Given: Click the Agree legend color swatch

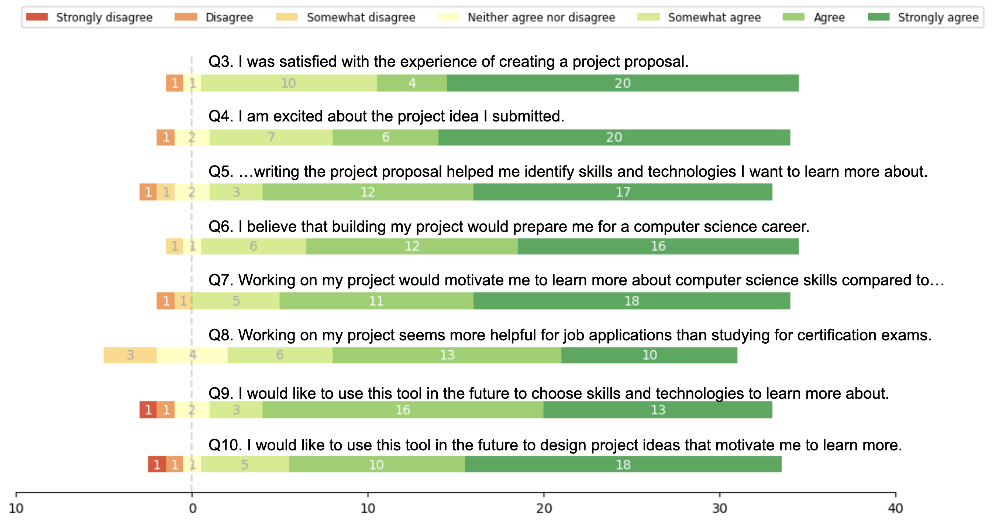Looking at the screenshot, I should click(x=793, y=17).
